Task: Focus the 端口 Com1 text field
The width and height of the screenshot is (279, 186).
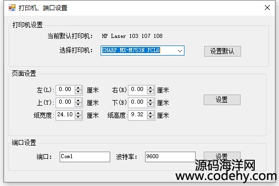Action: [x=85, y=157]
